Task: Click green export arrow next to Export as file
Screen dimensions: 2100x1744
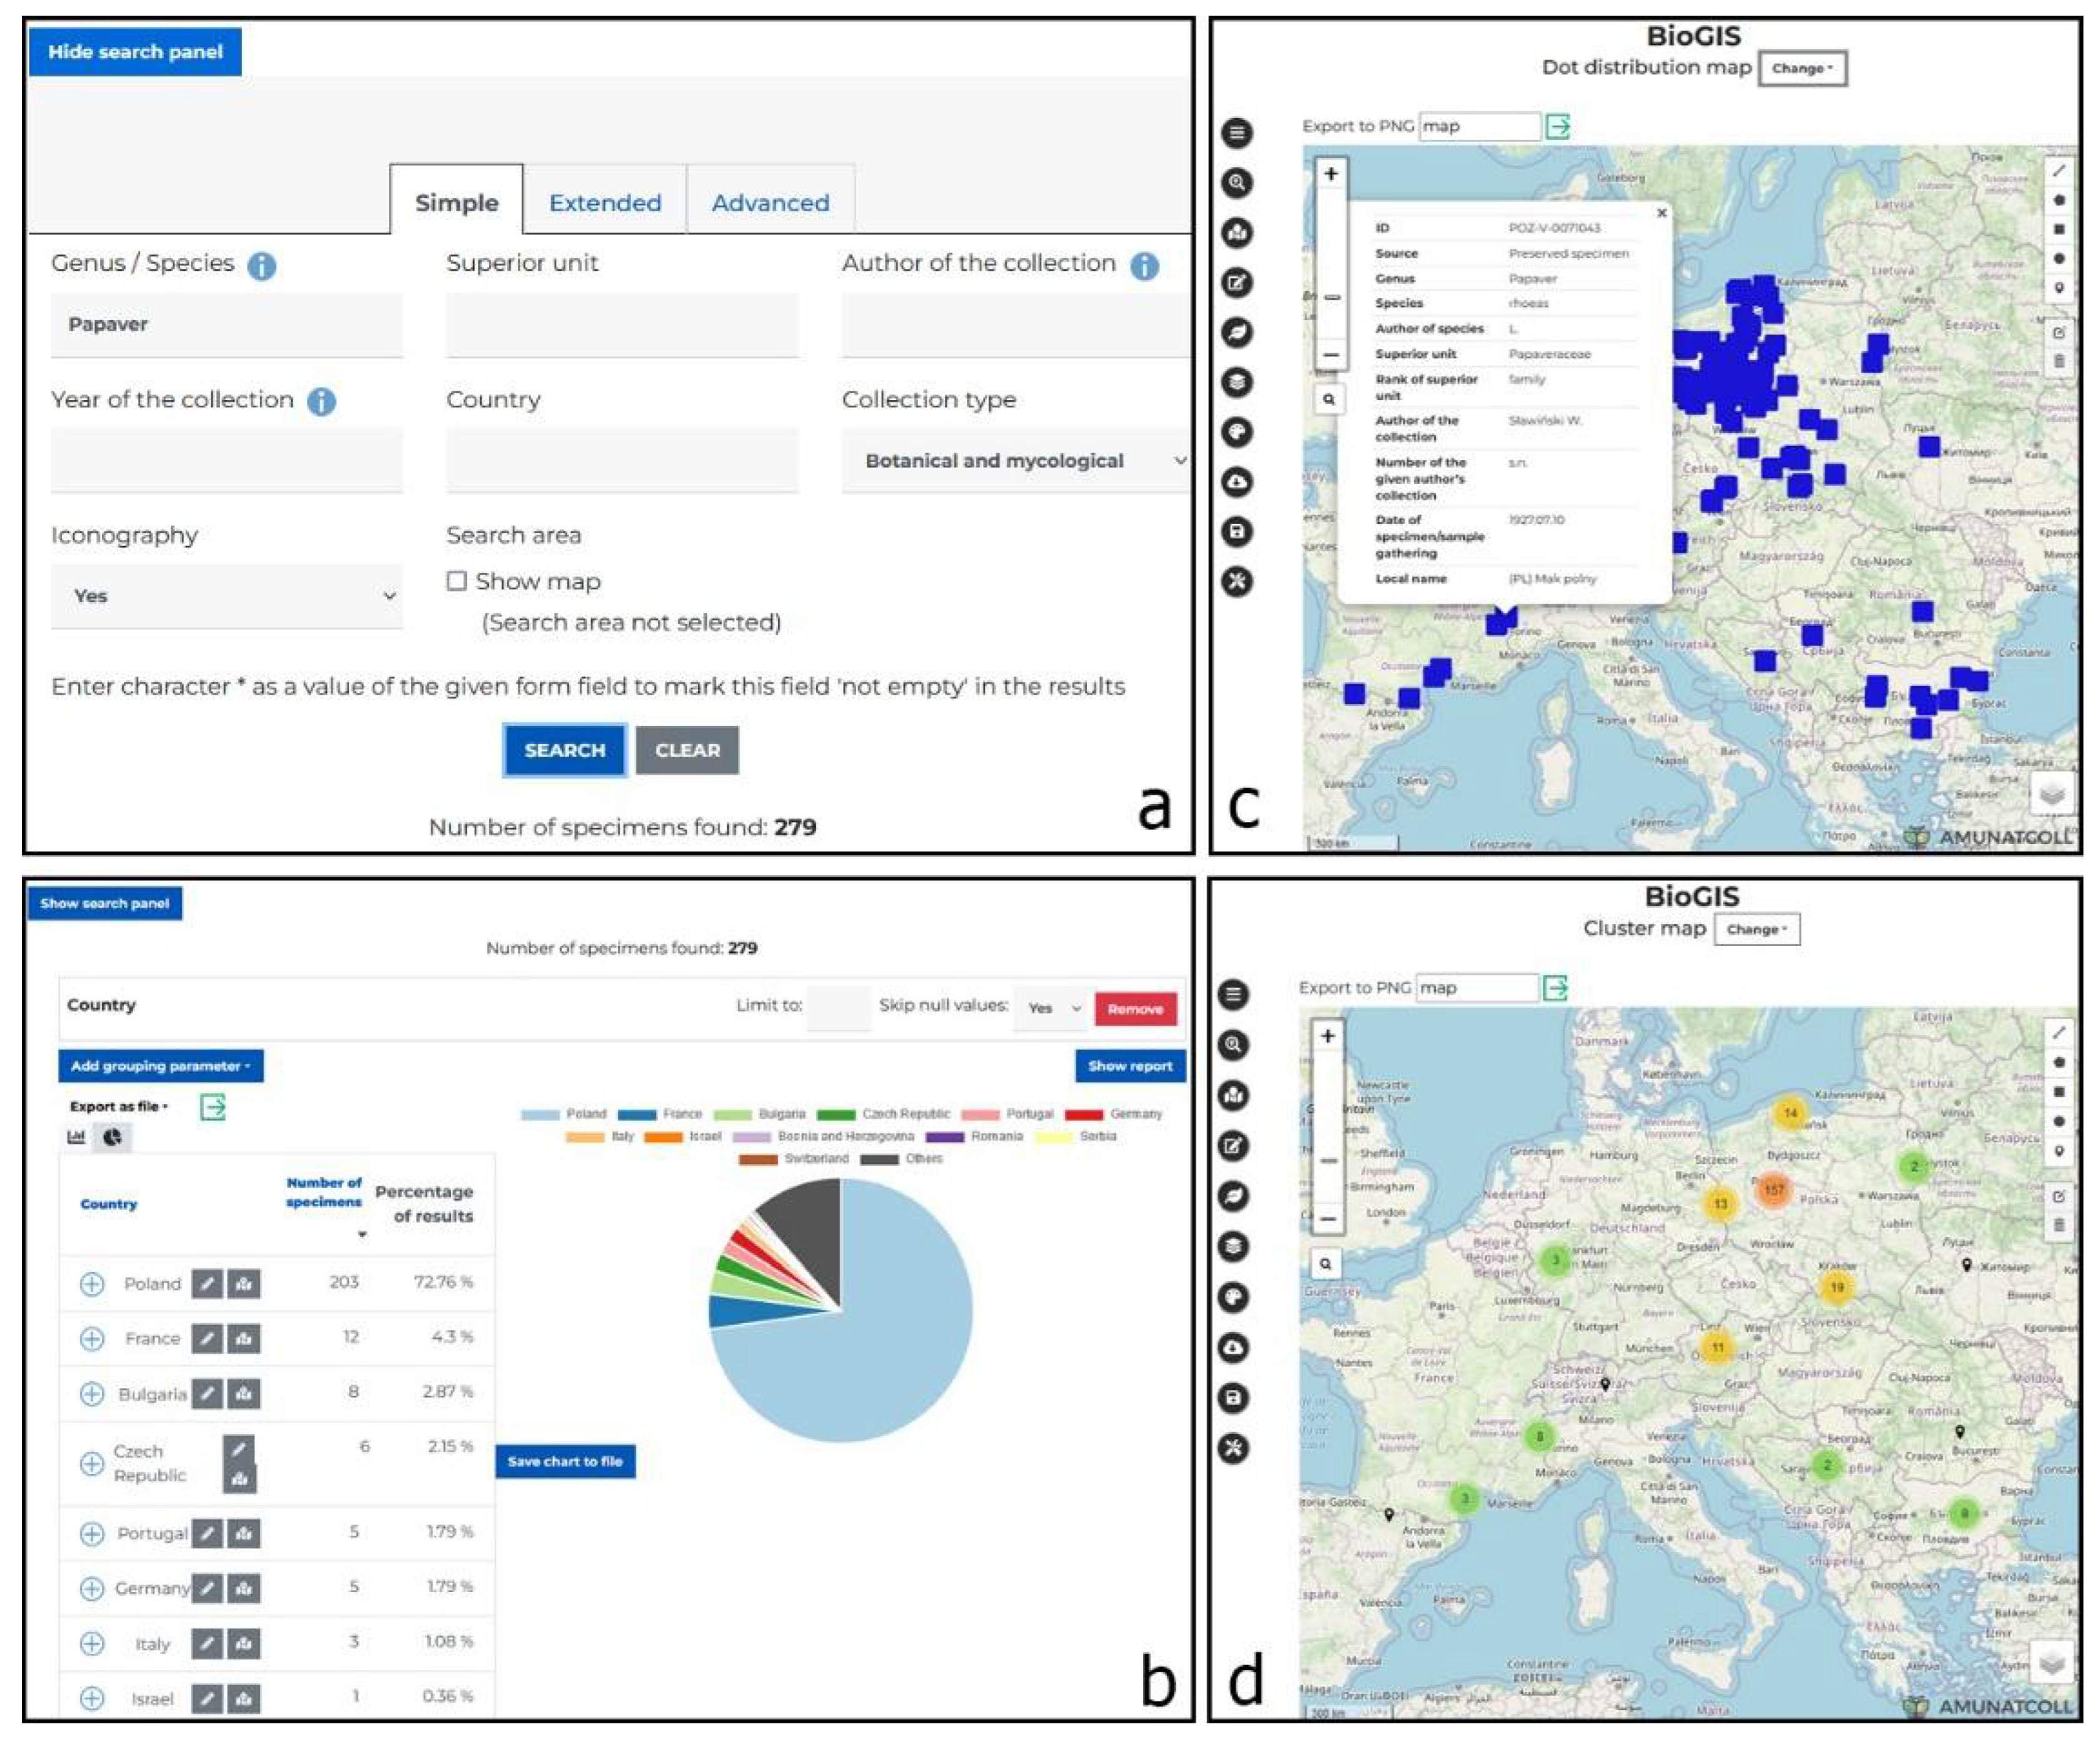Action: point(213,1106)
